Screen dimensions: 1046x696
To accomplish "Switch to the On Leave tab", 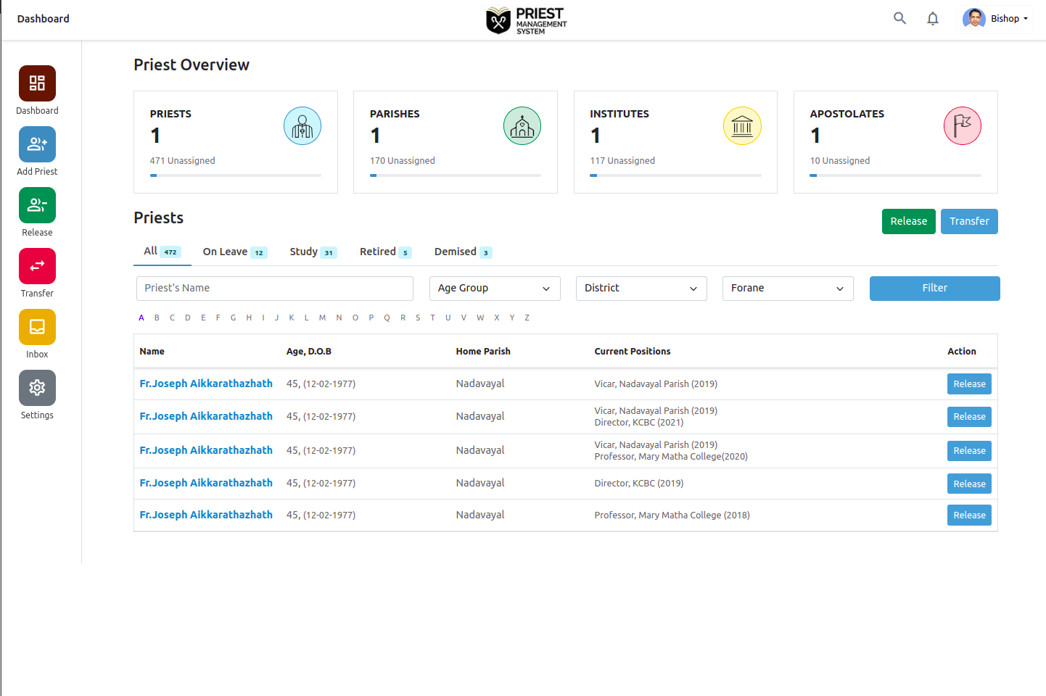I will (x=234, y=252).
